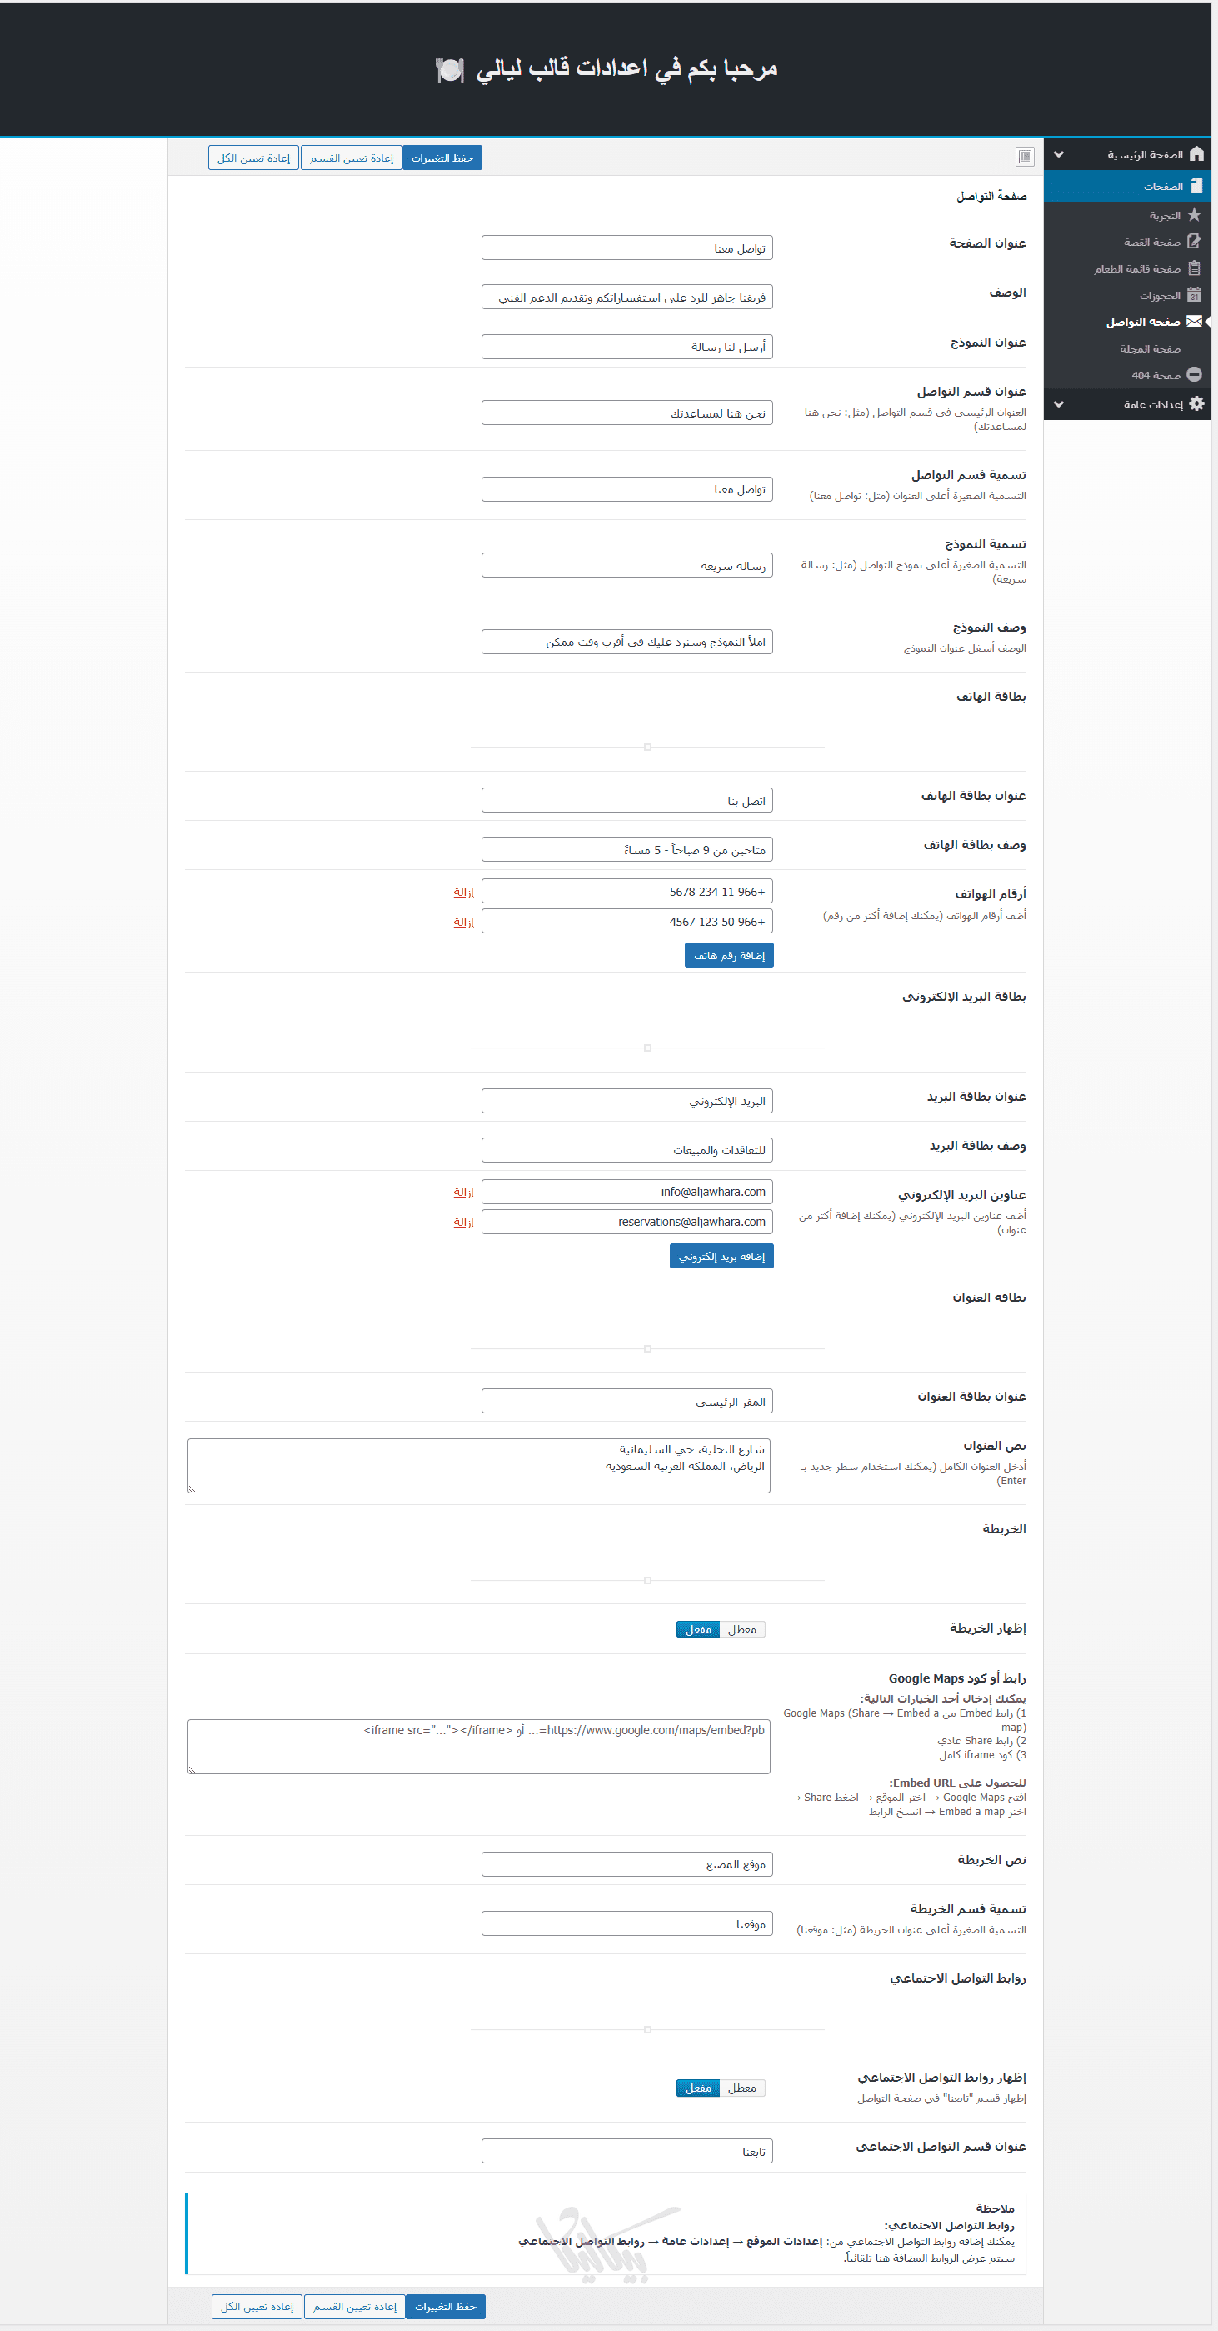The image size is (1218, 2331).
Task: Remove the info@aljawhara.com email via إزالة
Action: coord(463,1193)
